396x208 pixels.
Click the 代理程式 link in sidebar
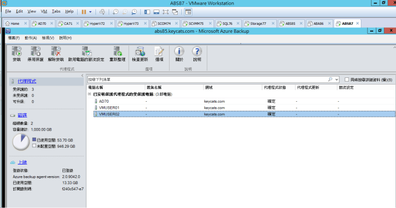tap(27, 81)
